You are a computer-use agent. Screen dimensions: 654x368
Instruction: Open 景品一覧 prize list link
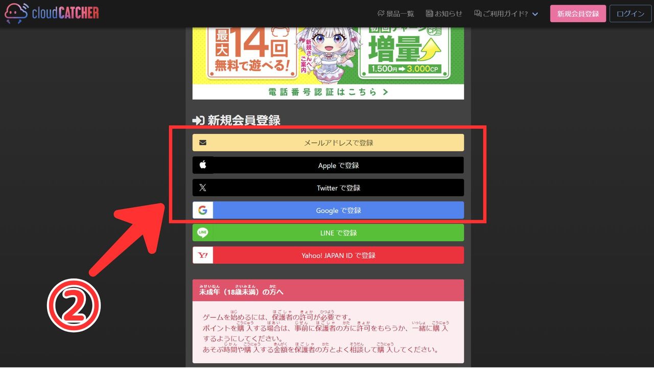coord(395,14)
